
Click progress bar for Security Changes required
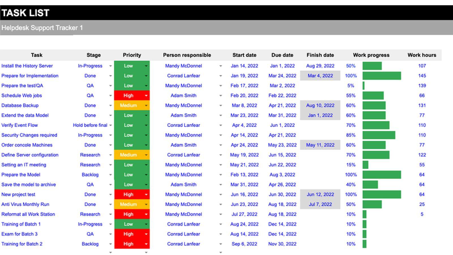click(379, 135)
